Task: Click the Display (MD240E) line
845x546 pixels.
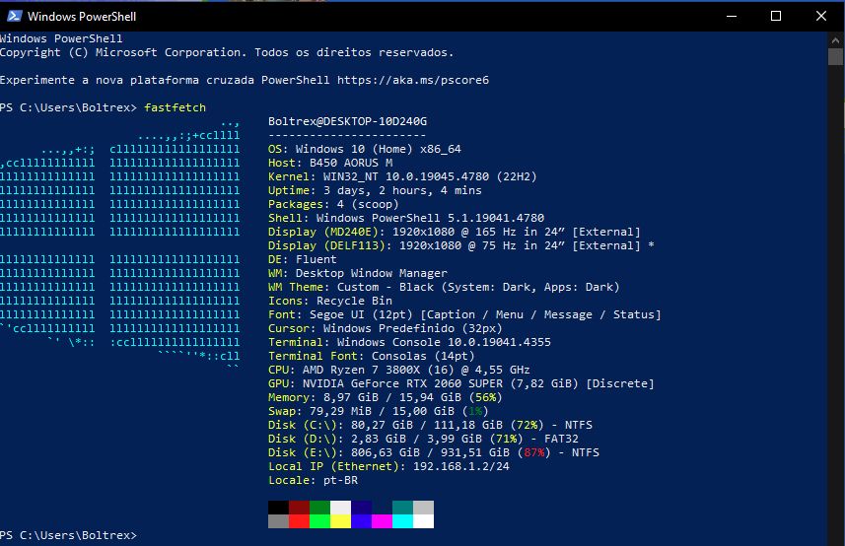Action: pyautogui.click(x=455, y=232)
